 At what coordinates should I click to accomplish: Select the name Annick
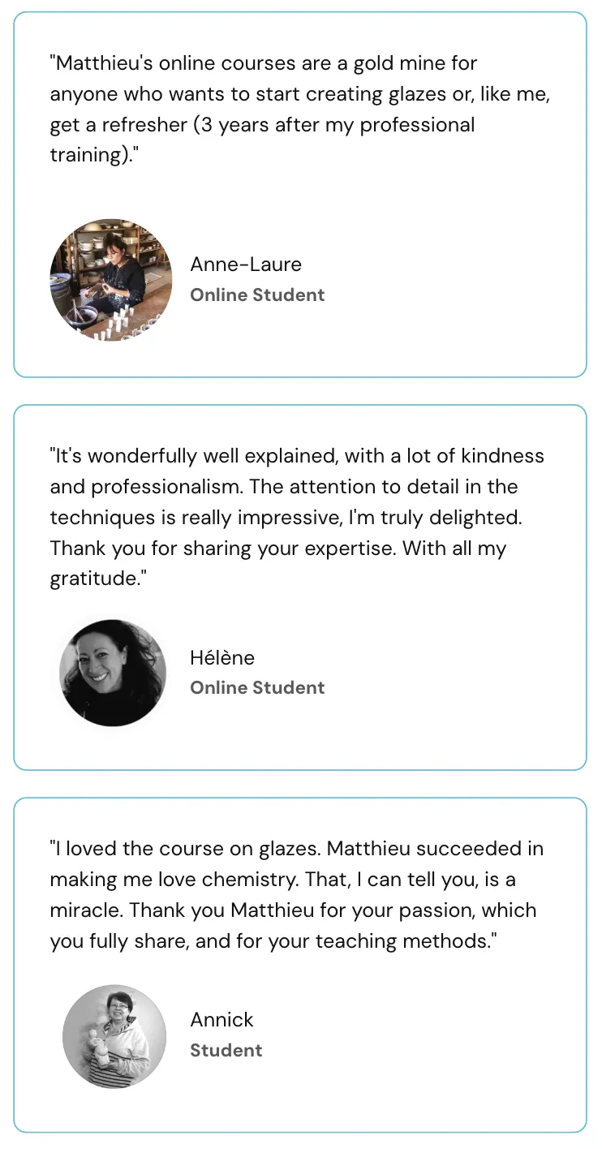point(221,1019)
